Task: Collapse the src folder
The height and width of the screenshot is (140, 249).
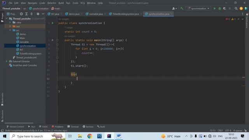Action: tap(10, 30)
